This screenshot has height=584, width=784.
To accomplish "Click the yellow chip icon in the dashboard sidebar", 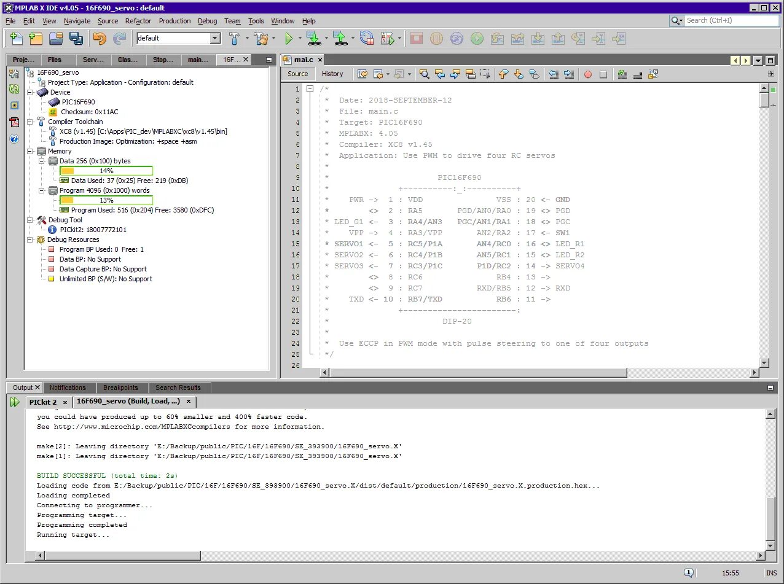I will point(14,106).
